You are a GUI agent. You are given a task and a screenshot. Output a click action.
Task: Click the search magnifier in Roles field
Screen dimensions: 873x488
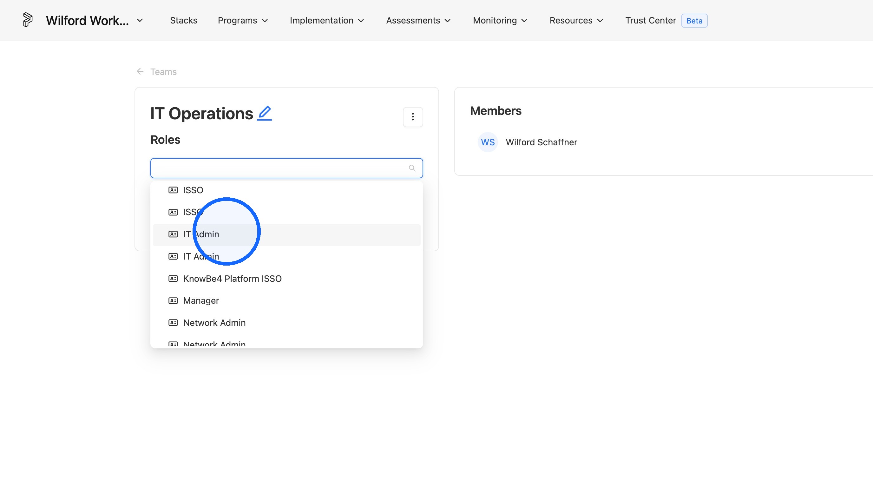pyautogui.click(x=412, y=168)
